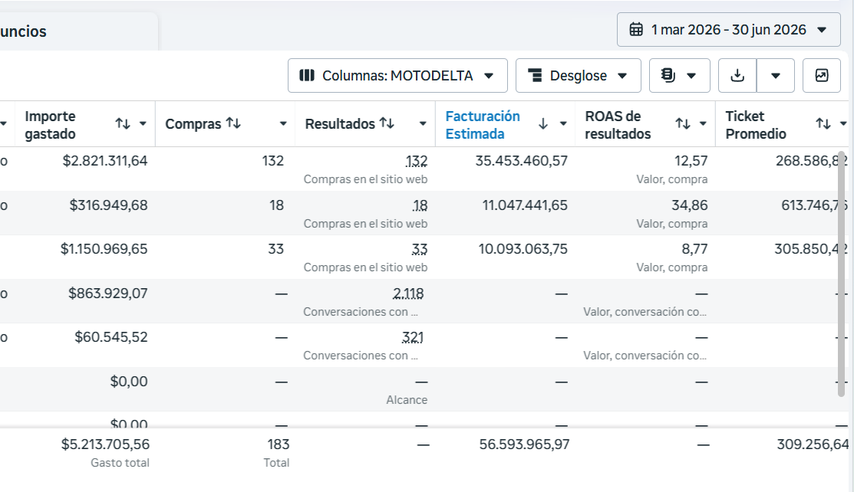The width and height of the screenshot is (854, 492).
Task: Sort the Compras column
Action: coord(234,123)
